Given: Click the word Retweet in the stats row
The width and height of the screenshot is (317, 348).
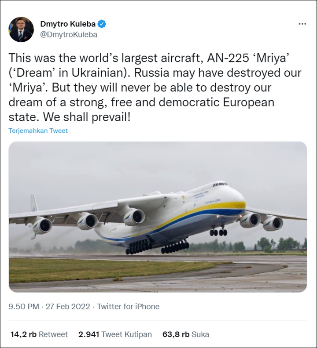Looking at the screenshot, I should 53,334.
